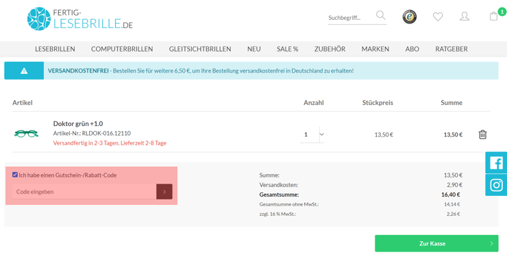Open the Ratgeber menu item
This screenshot has height=257, width=507.
452,49
